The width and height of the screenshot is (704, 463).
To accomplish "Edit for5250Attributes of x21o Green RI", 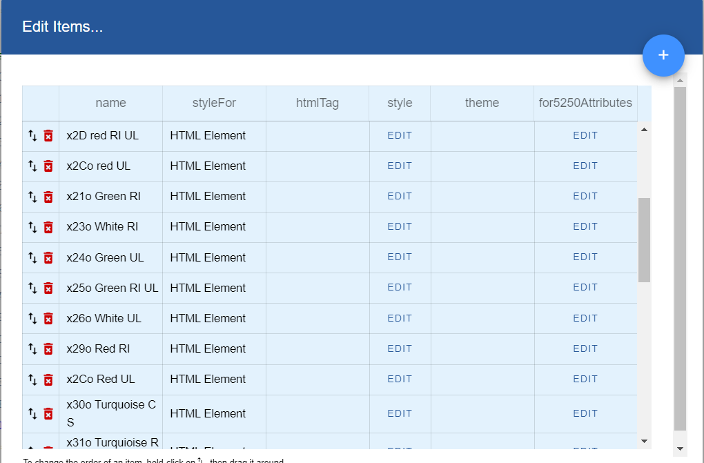I will (585, 197).
